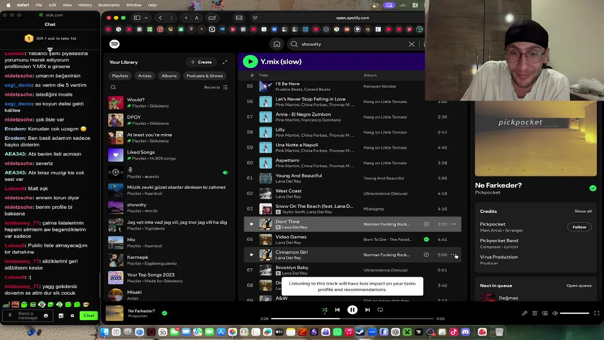Follow the artist Pickpocket
The image size is (604, 340).
coord(579,227)
